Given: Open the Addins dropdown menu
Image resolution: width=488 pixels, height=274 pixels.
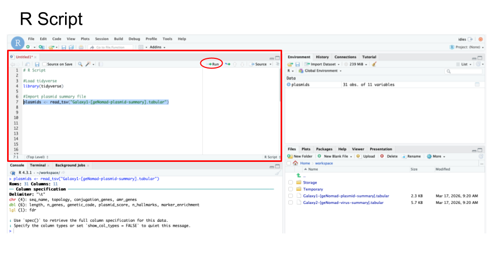Looking at the screenshot, I should click(x=155, y=47).
